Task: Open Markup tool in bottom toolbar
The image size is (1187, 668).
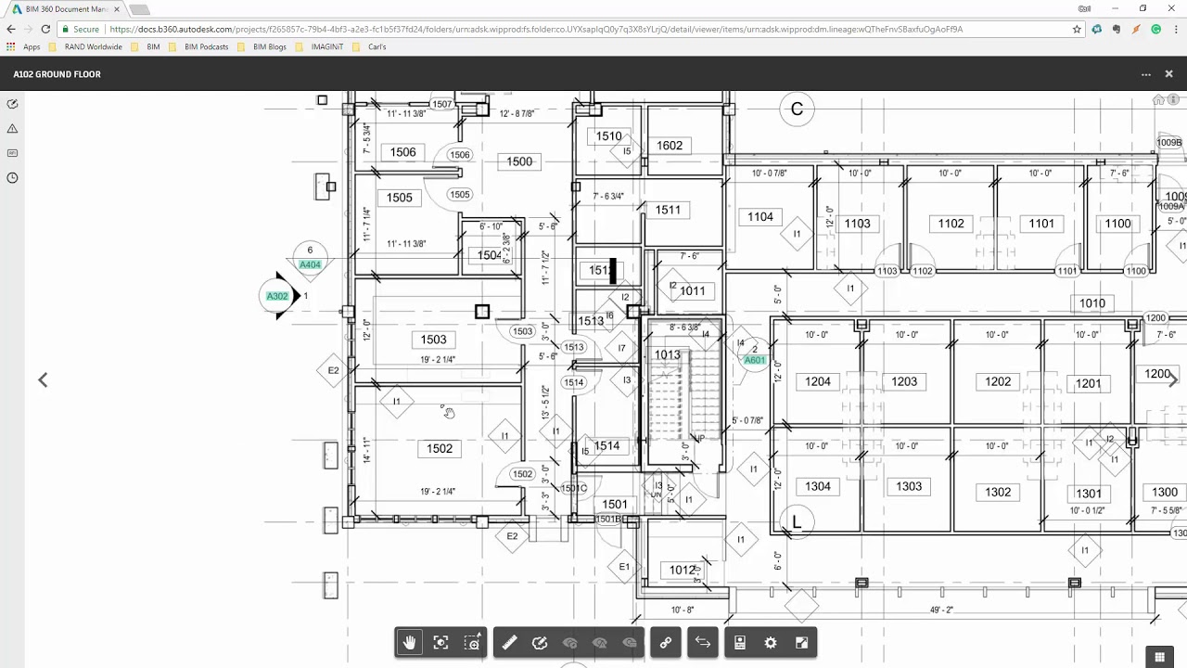Action: point(540,643)
